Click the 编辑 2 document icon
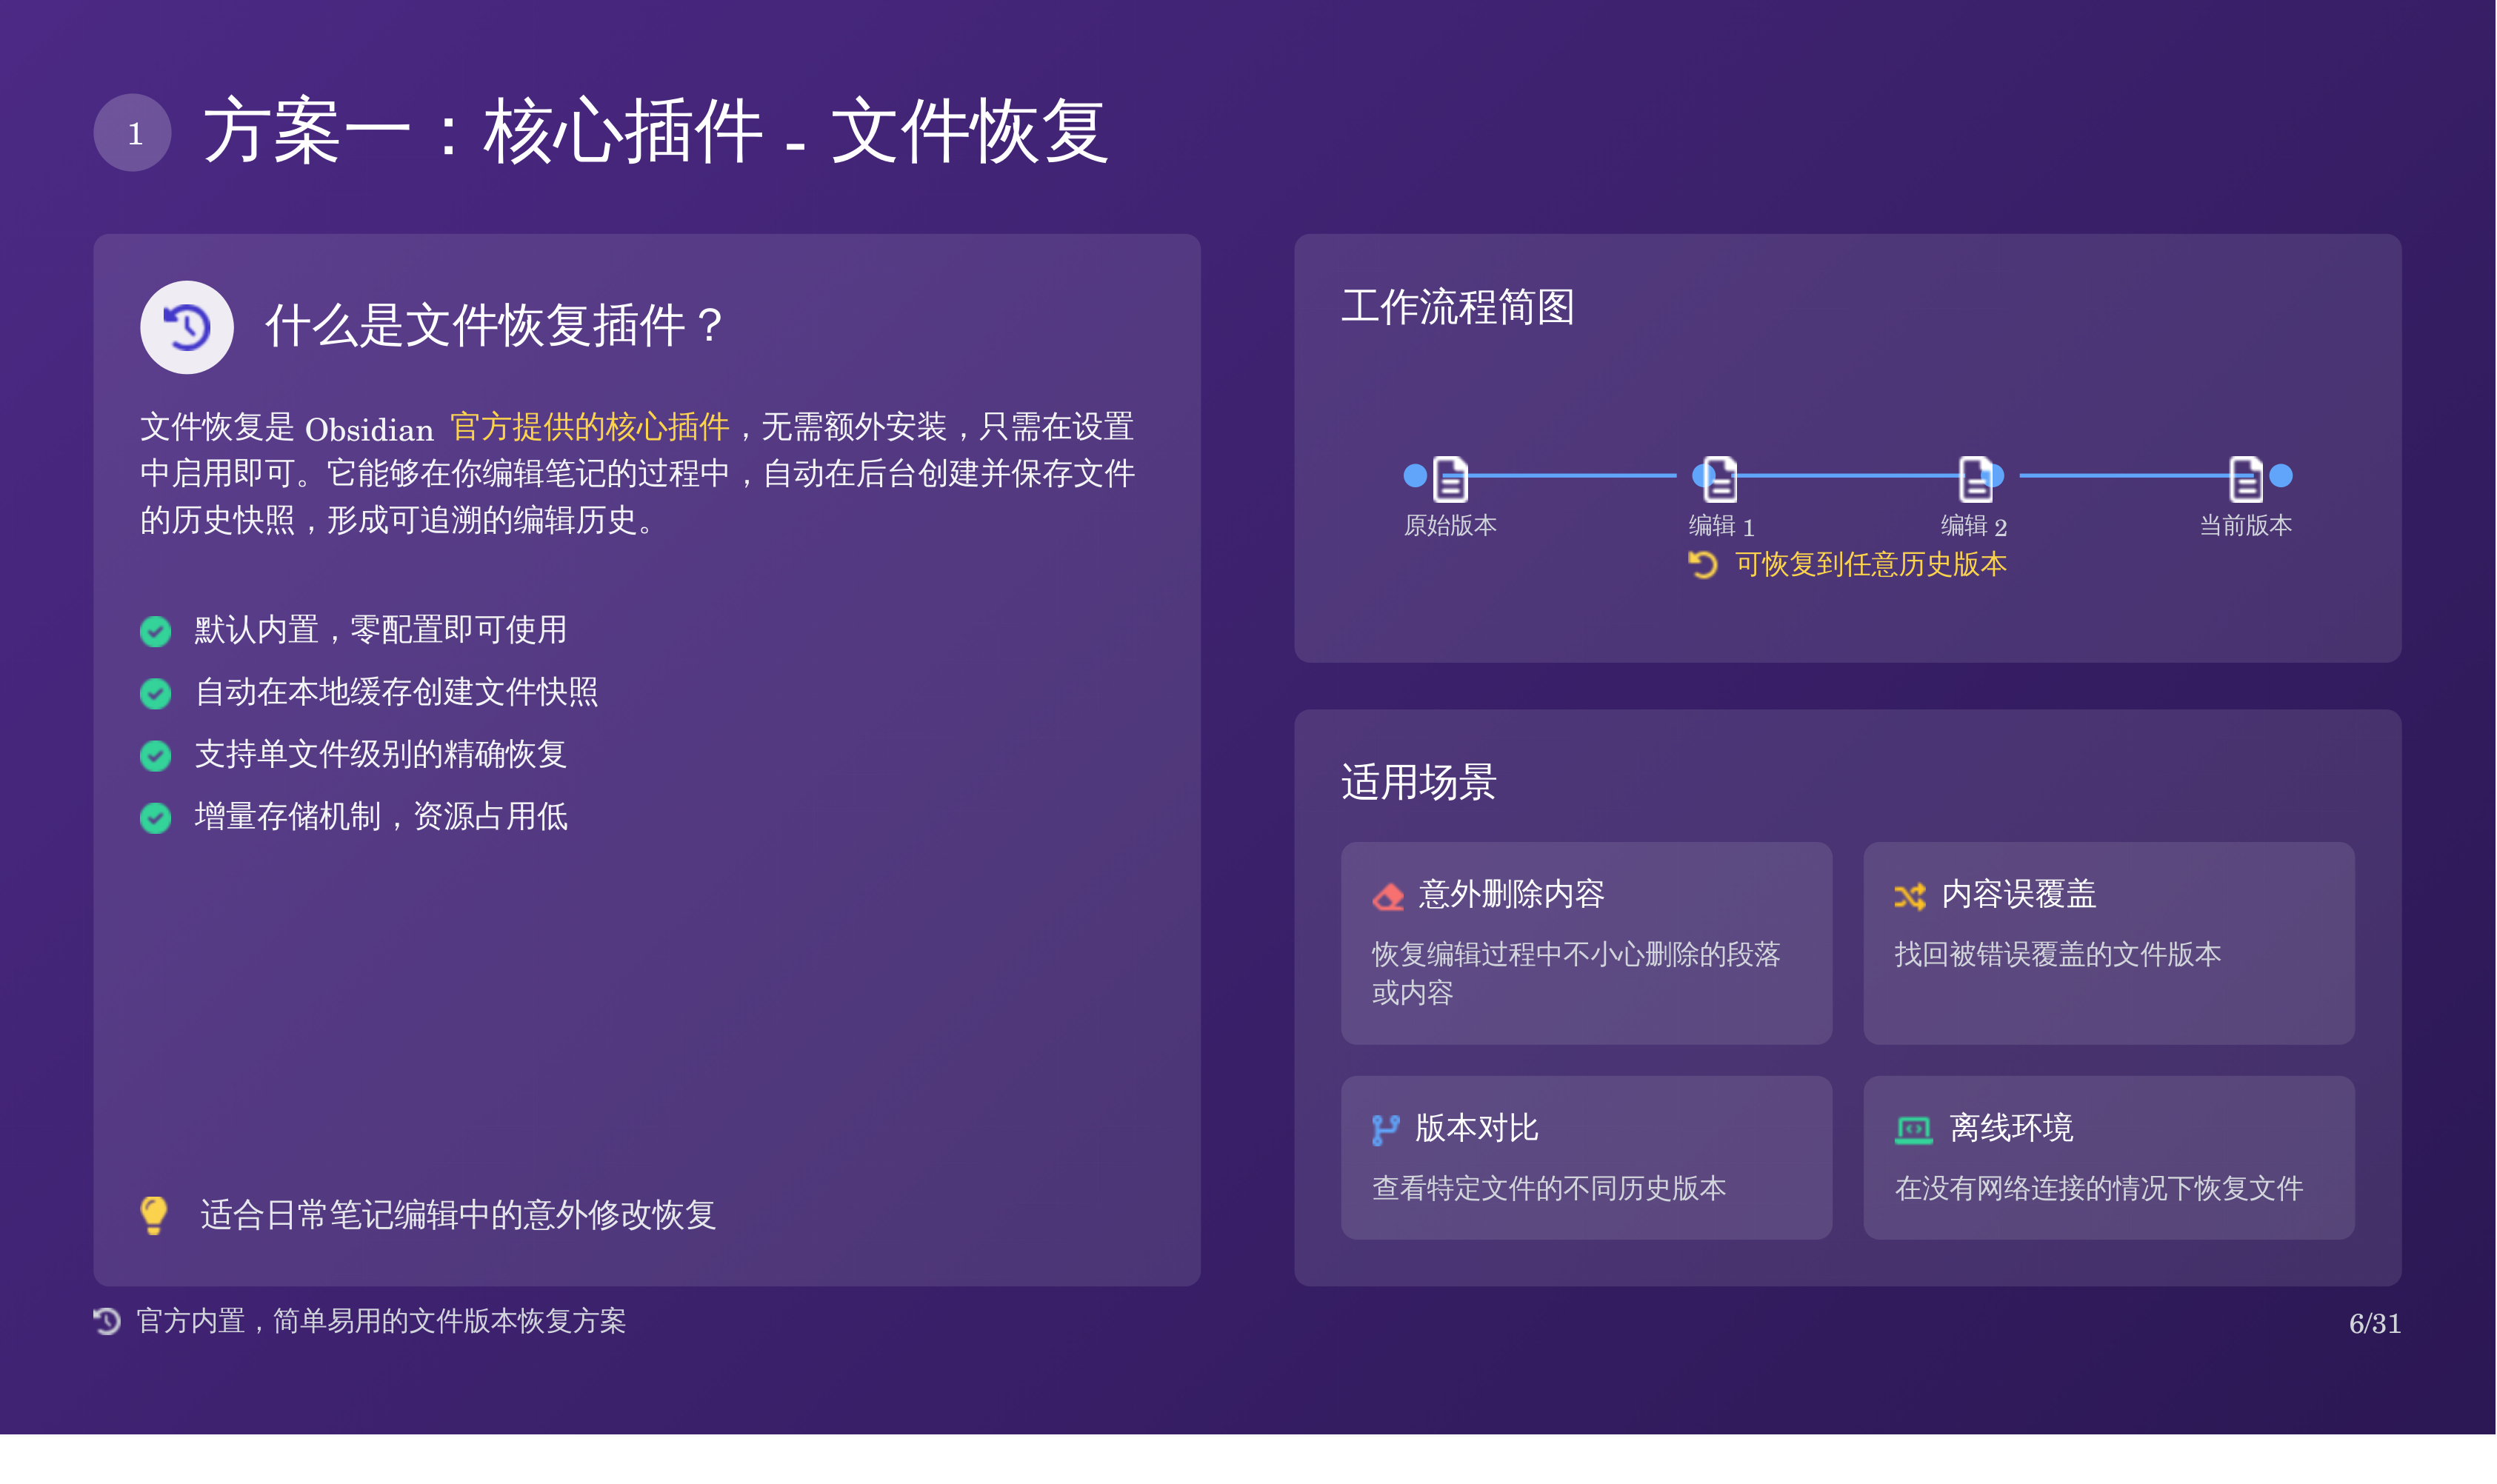Viewport: 2497px width, 1484px height. (1975, 479)
